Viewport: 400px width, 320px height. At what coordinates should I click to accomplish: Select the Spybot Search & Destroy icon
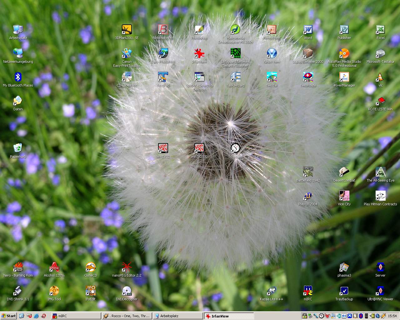[199, 77]
